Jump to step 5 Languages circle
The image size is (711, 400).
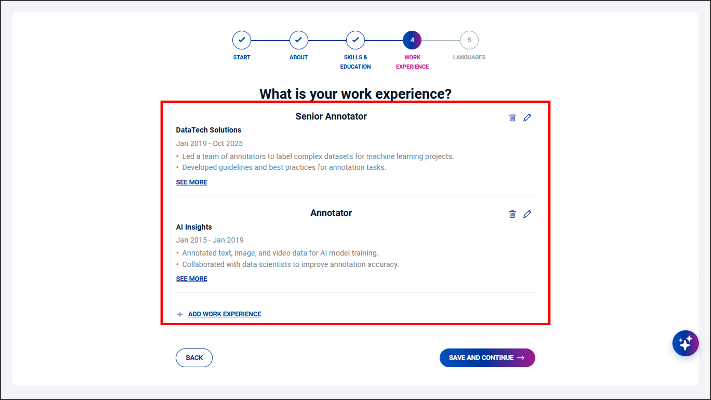469,40
